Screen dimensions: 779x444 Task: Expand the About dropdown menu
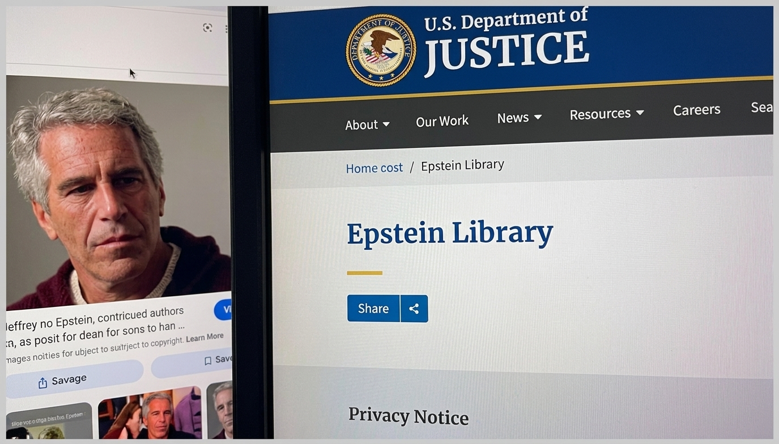click(x=367, y=125)
